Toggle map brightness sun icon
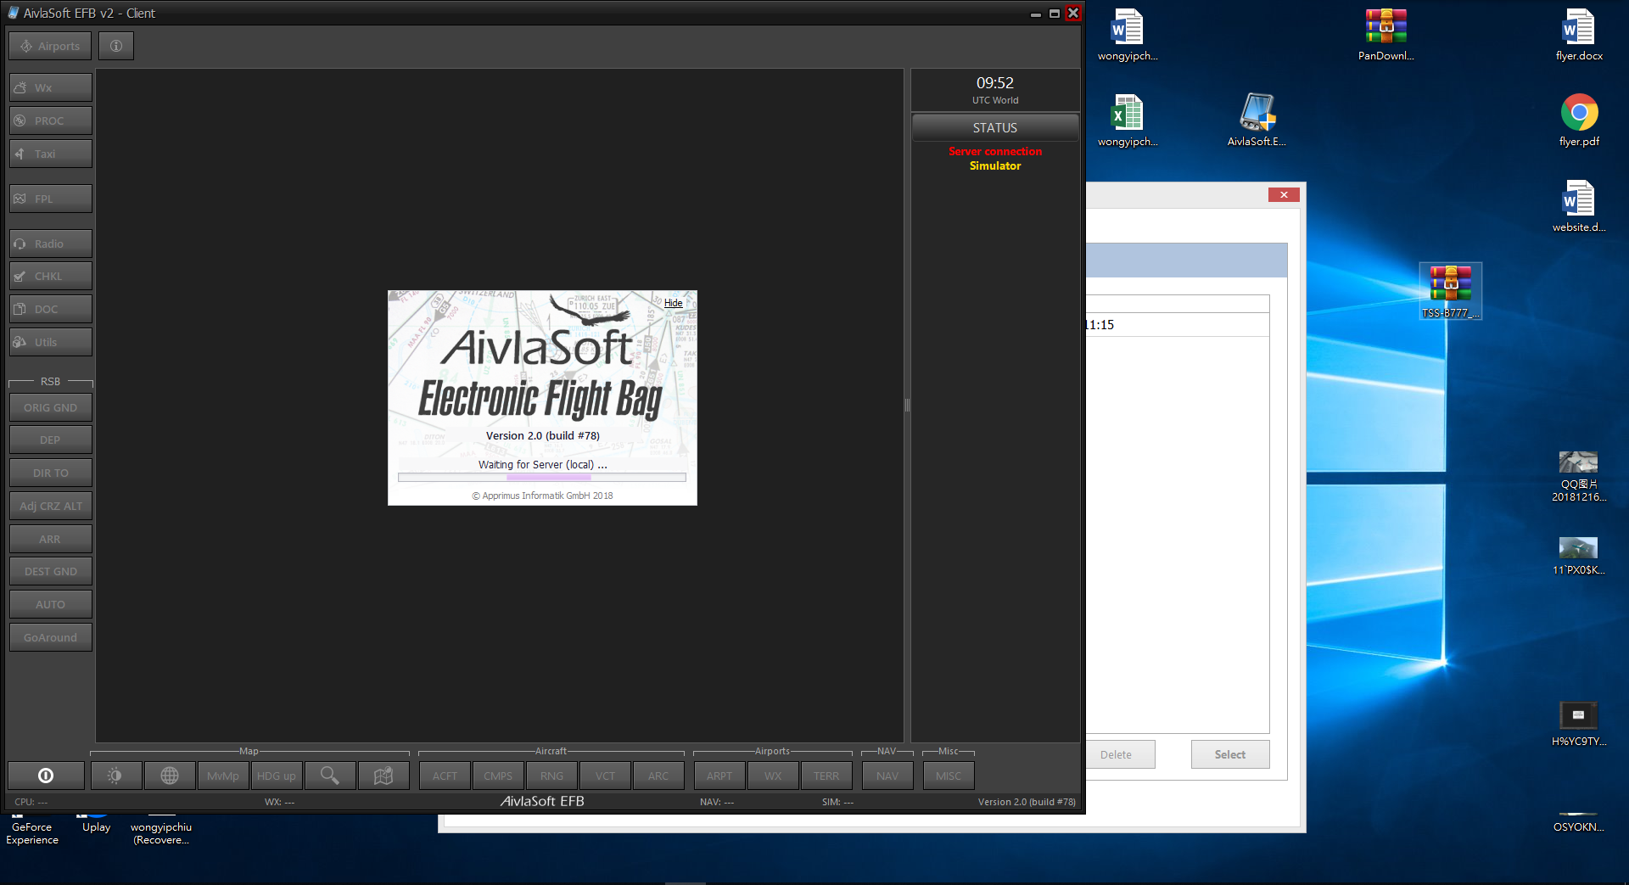This screenshot has width=1629, height=885. pos(116,776)
